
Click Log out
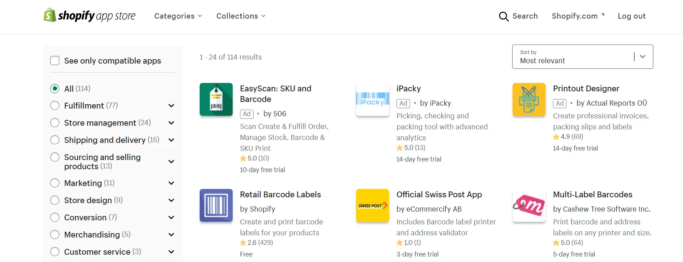click(632, 16)
